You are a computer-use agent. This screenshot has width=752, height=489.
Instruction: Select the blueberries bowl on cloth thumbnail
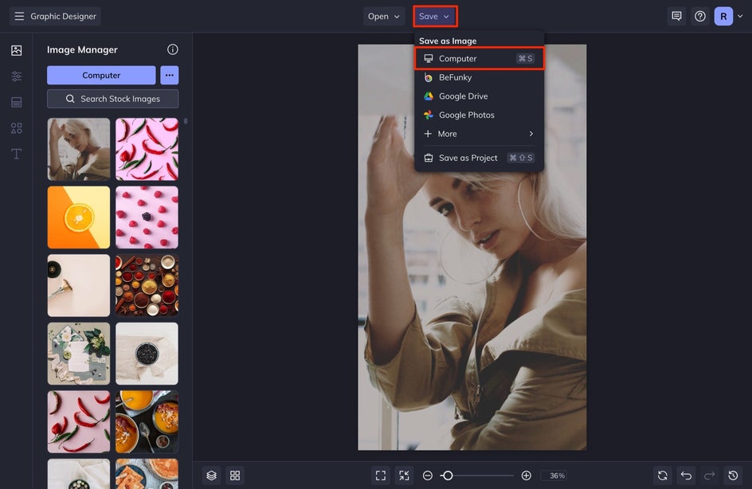pyautogui.click(x=147, y=354)
